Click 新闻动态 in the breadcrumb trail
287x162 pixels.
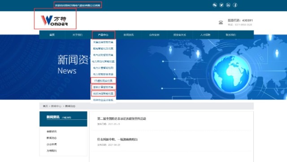click(70, 106)
